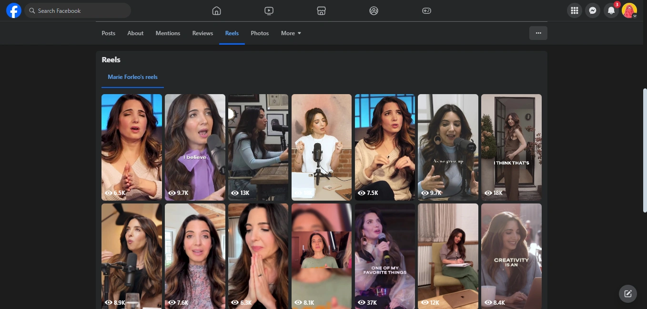Viewport: 647px width, 309px height.
Task: Open the 'ONE OF MY FAVORITE THINGS' reel
Action: (x=385, y=256)
